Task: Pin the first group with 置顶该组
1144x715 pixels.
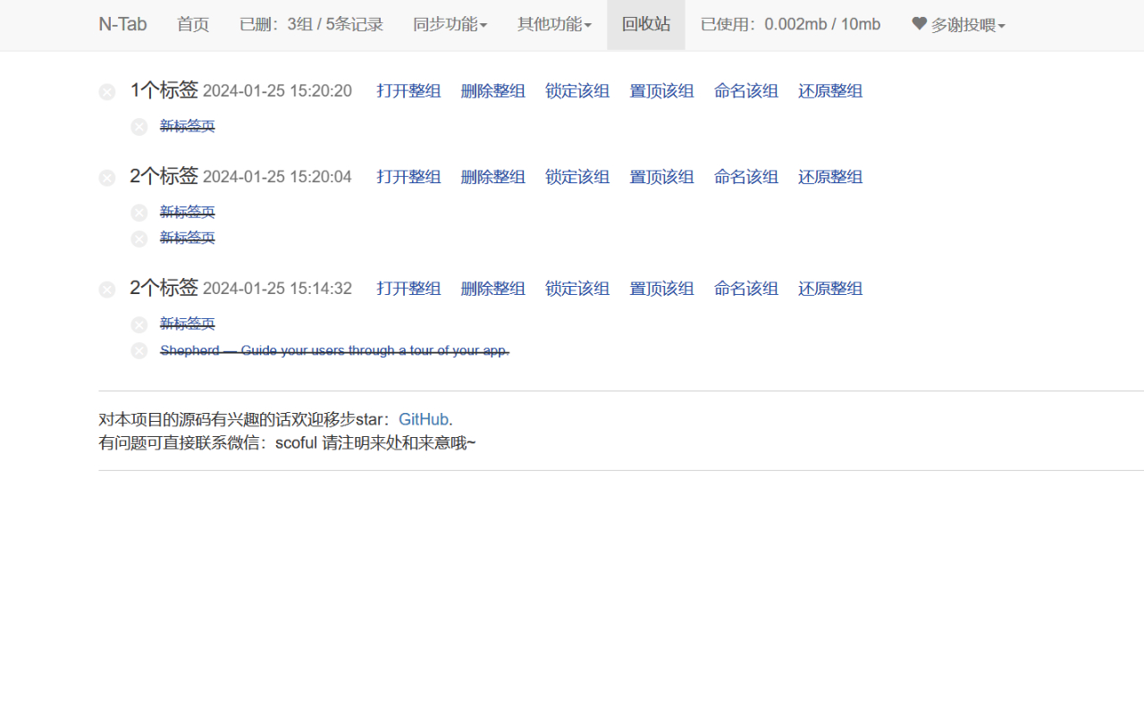Action: click(661, 90)
